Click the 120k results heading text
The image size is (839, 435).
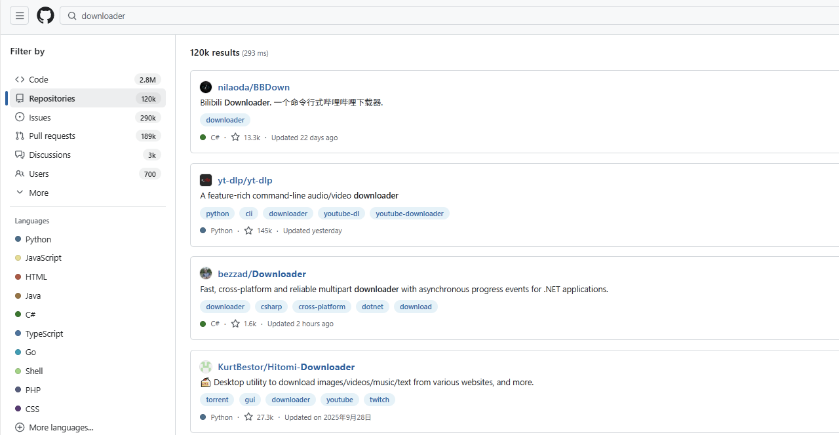pos(215,52)
